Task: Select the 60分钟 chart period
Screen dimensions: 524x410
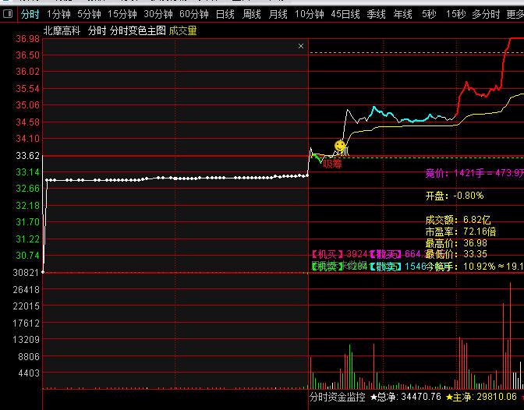Action: point(194,14)
